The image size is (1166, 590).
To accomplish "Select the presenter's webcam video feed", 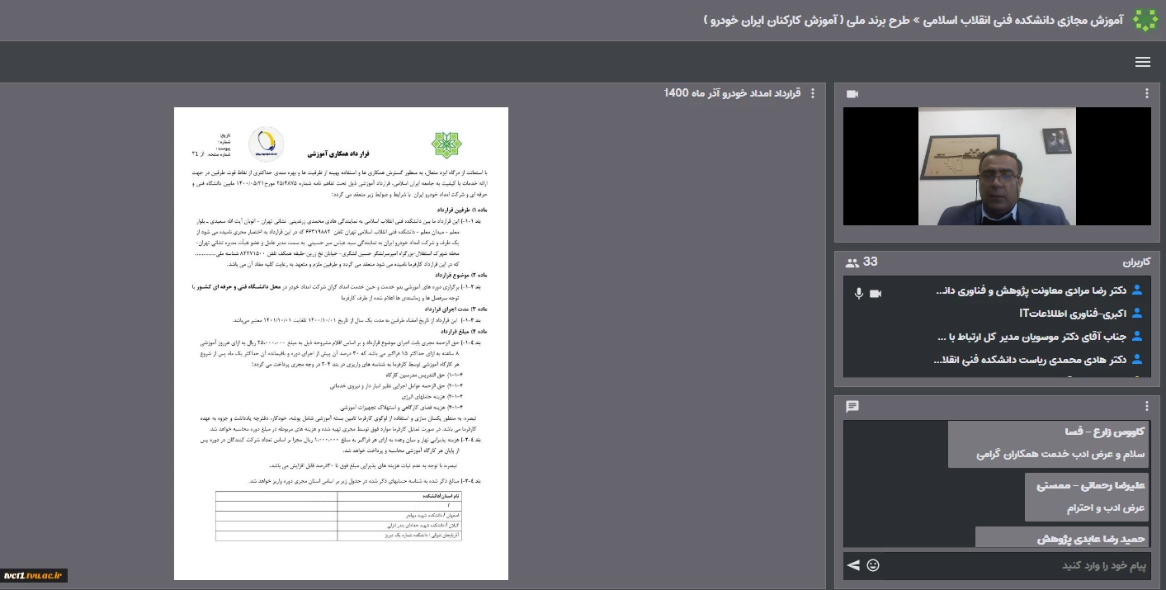I will pos(997,167).
